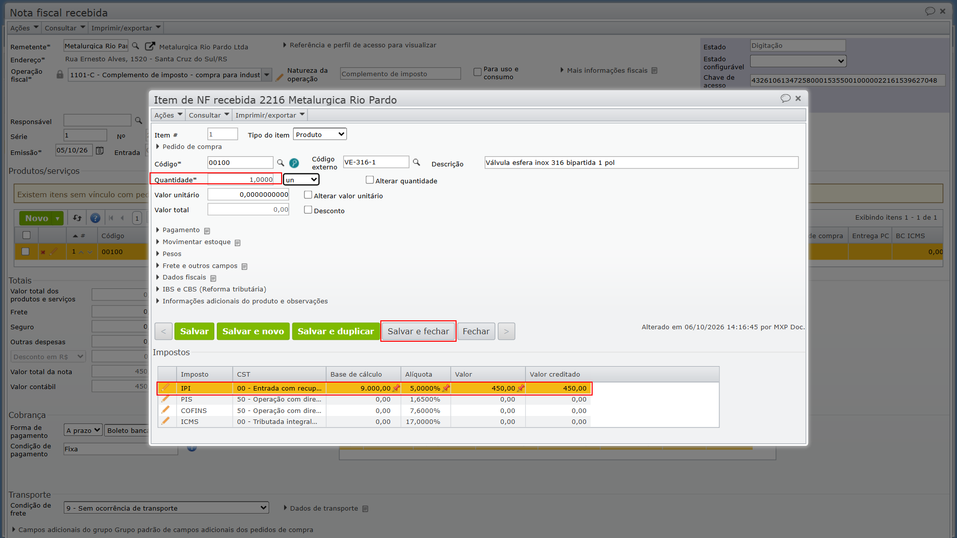Click the pin icon on IPI Alíquota

pyautogui.click(x=446, y=388)
